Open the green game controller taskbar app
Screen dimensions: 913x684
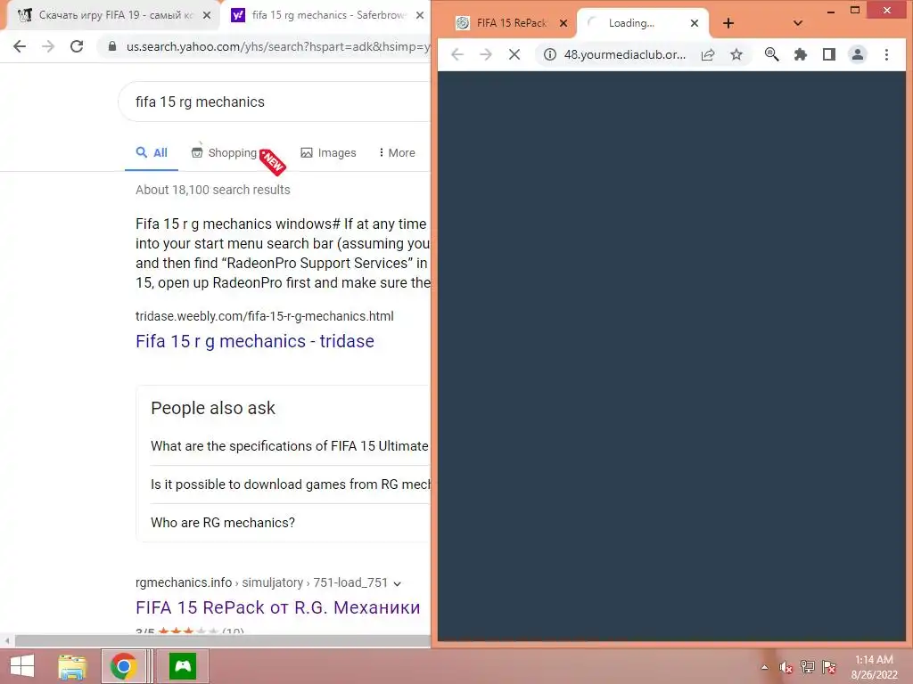(183, 666)
